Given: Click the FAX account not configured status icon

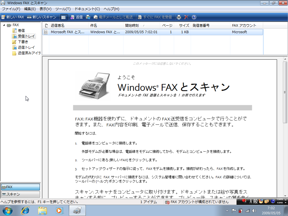Looking at the screenshot, I should (167, 202).
